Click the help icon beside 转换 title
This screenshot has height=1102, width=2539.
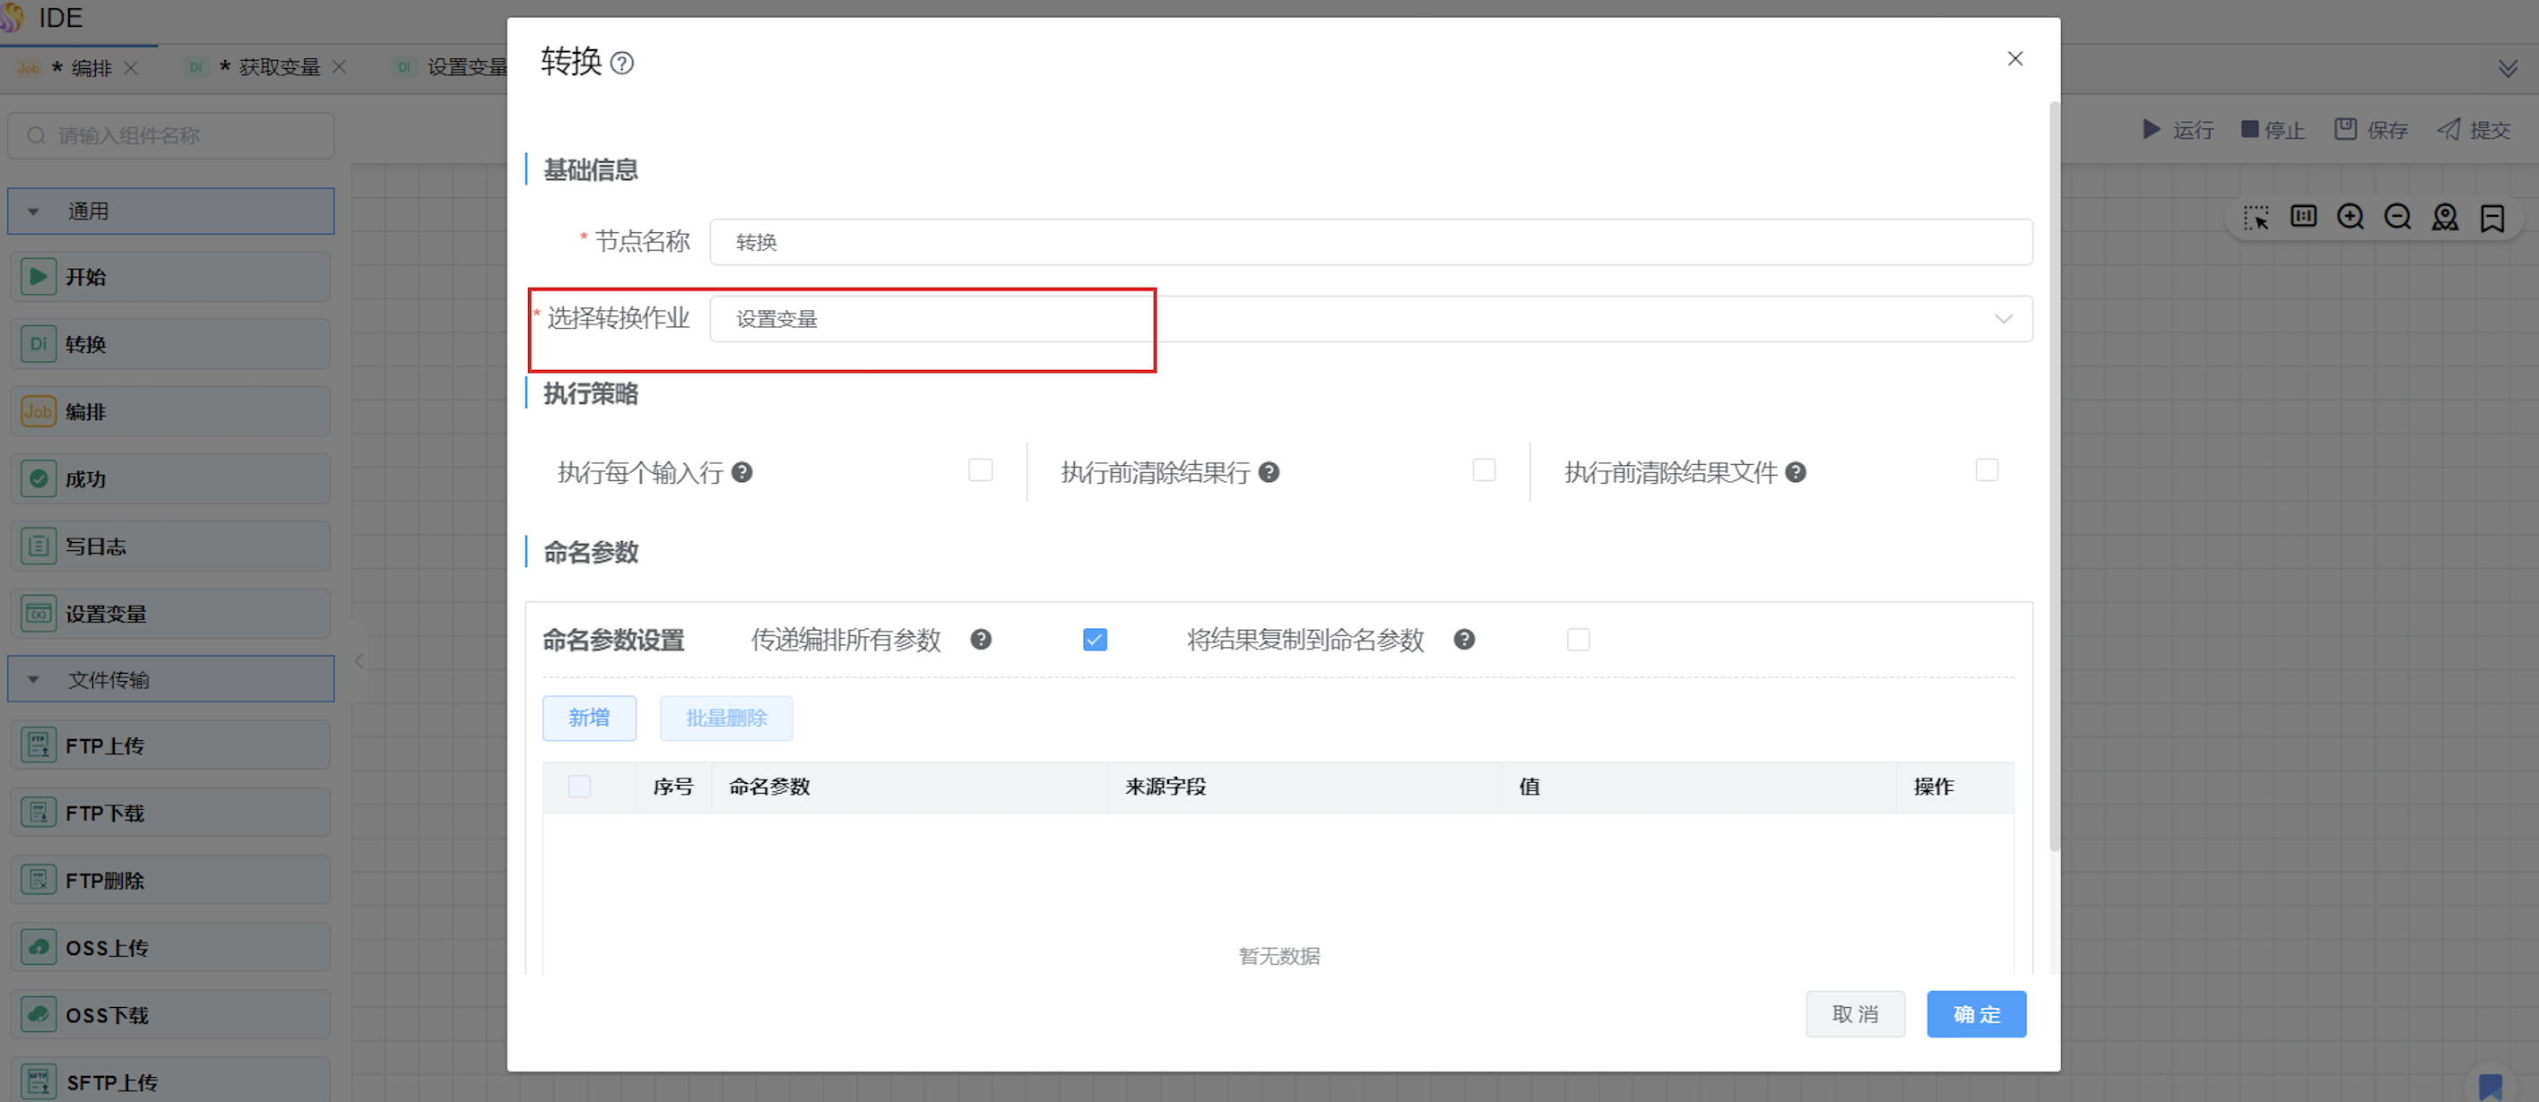(x=622, y=64)
